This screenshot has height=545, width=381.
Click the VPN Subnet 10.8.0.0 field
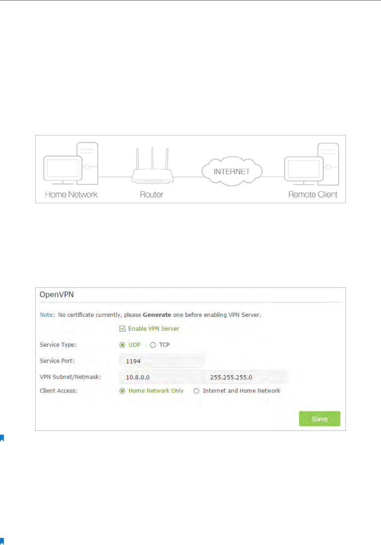pyautogui.click(x=162, y=377)
